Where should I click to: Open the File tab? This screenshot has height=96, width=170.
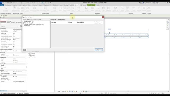point(2,5)
